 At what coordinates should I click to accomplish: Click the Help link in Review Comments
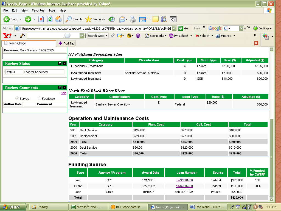coord(63,93)
